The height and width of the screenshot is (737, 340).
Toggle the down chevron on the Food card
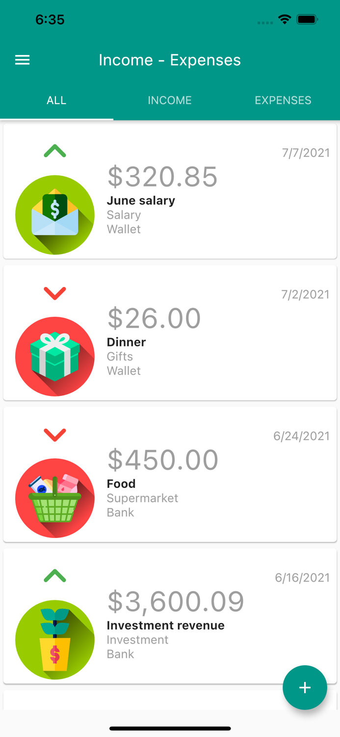click(55, 434)
